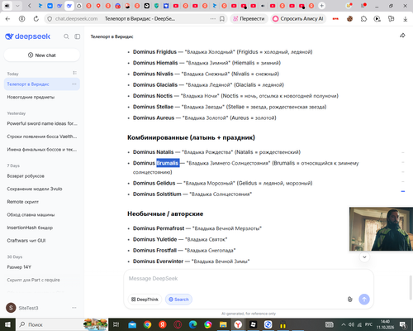The height and width of the screenshot is (331, 413).
Task: Click the page minimap scroll marker on right
Action: tap(403, 191)
